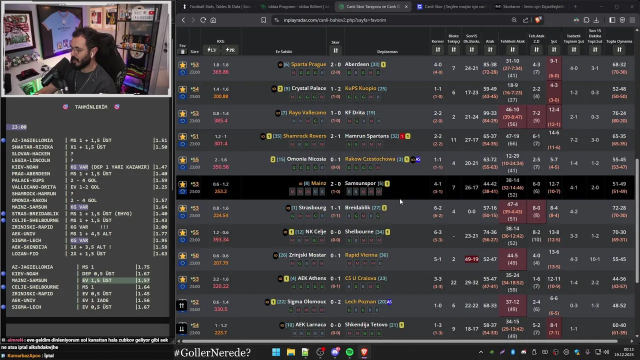This screenshot has height=360, width=640.
Task: Reload the current page
Action: [203, 20]
